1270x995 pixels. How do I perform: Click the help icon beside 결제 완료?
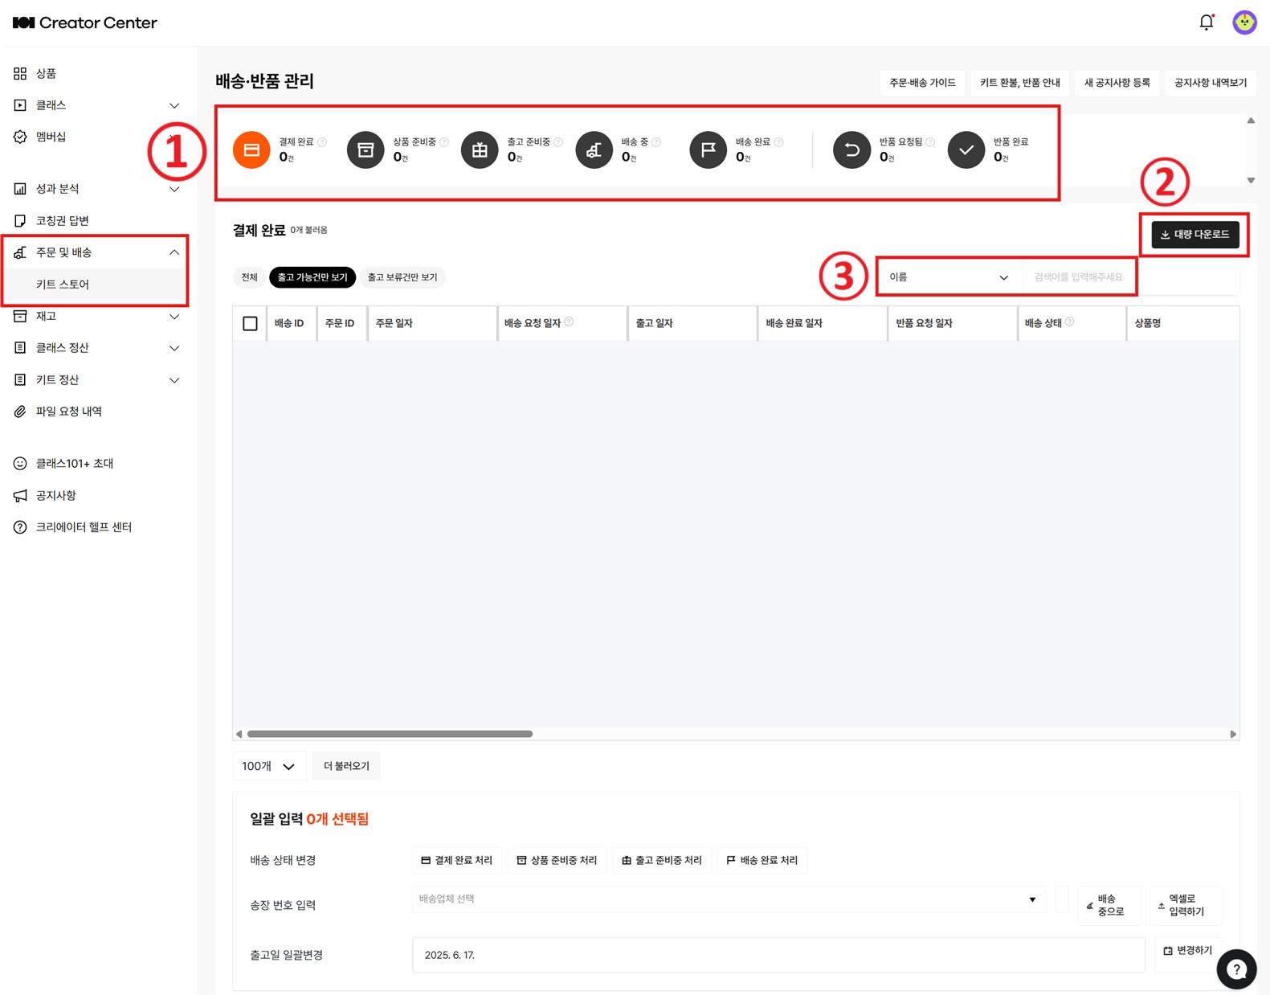tap(322, 142)
